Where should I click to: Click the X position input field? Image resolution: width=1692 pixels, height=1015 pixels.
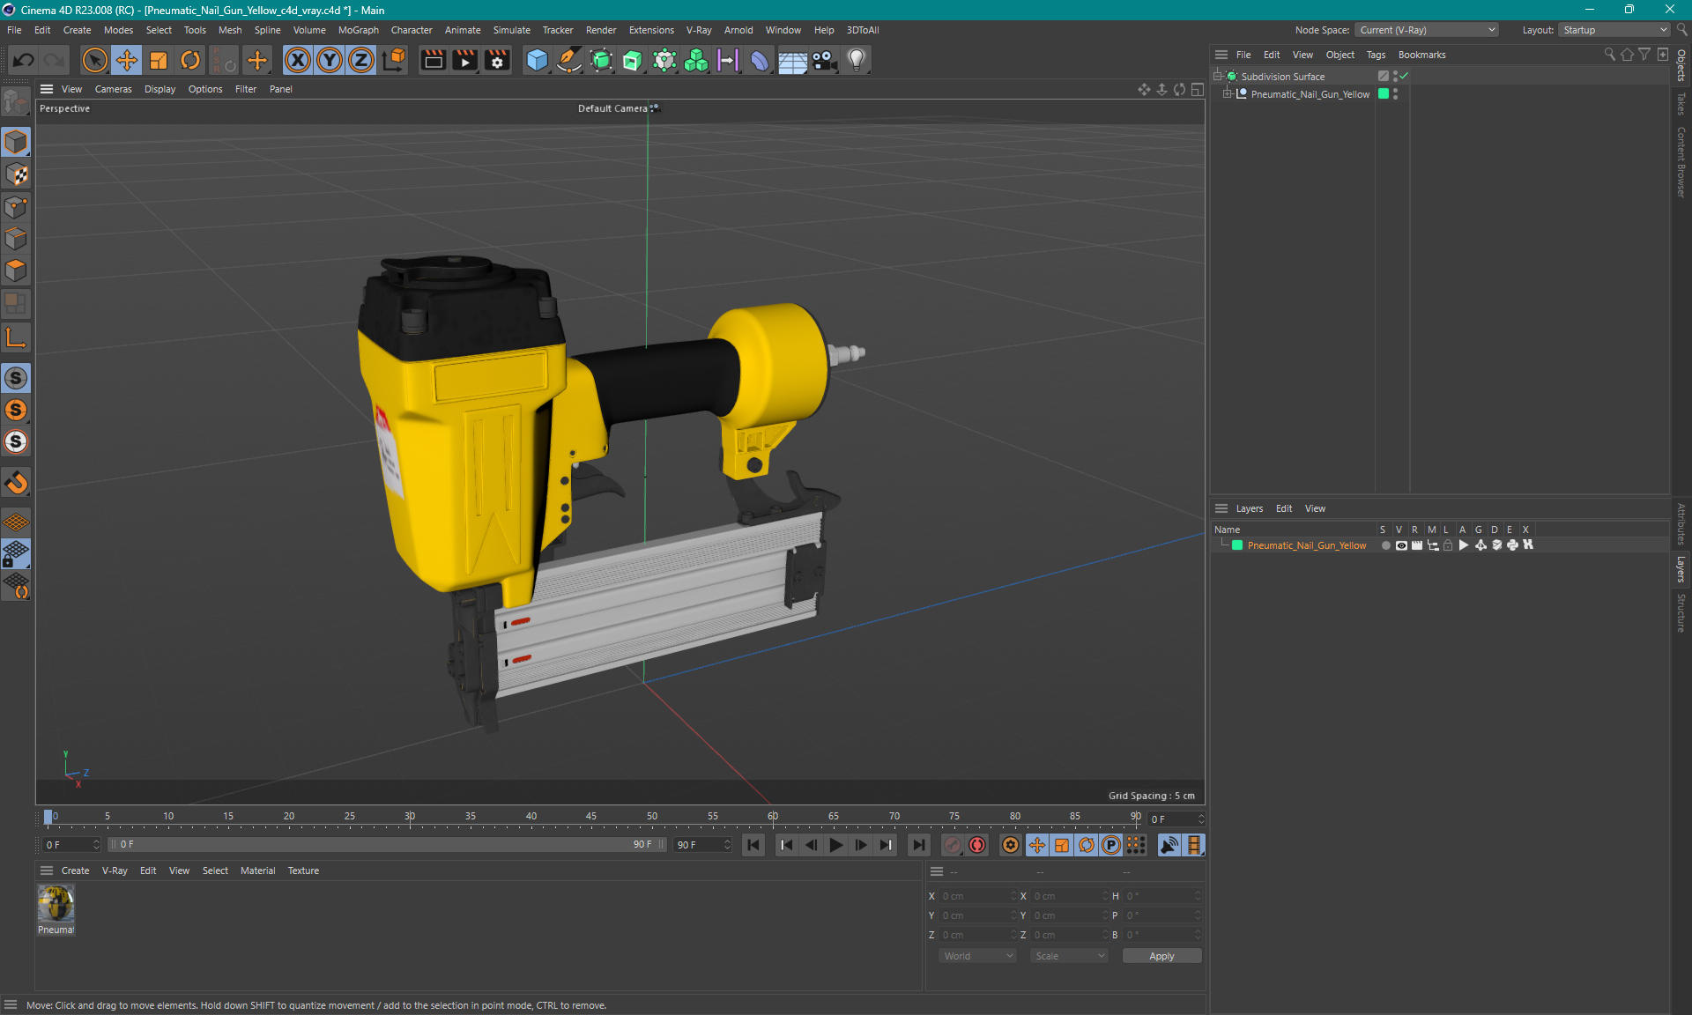coord(974,897)
